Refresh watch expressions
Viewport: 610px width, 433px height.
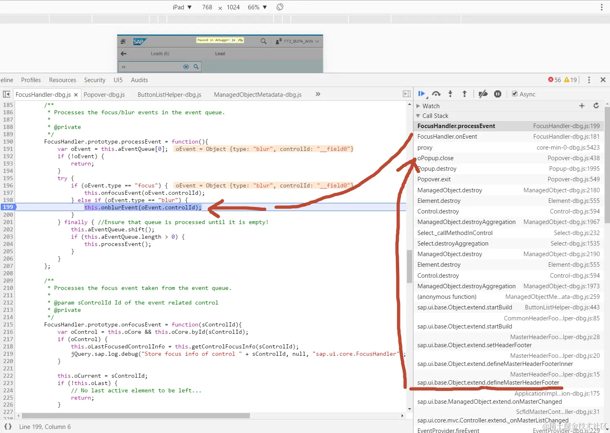pyautogui.click(x=596, y=106)
